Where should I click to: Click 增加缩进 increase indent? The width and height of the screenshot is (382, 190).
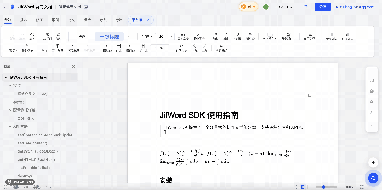click(73, 48)
